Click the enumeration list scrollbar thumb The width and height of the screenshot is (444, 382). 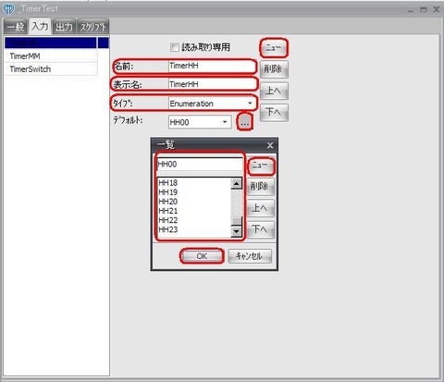point(237,221)
